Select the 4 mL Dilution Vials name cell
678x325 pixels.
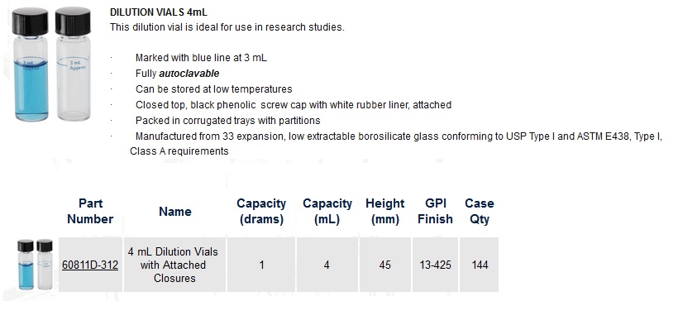[x=174, y=265]
